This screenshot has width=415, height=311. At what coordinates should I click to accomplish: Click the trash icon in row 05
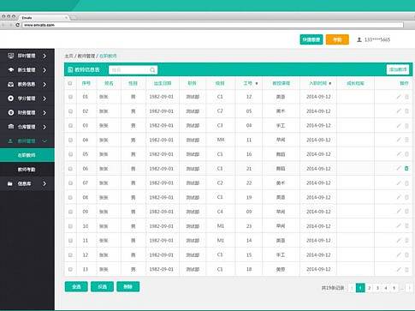tap(406, 154)
